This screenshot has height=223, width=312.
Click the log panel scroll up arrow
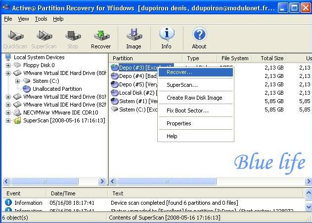coord(309,193)
